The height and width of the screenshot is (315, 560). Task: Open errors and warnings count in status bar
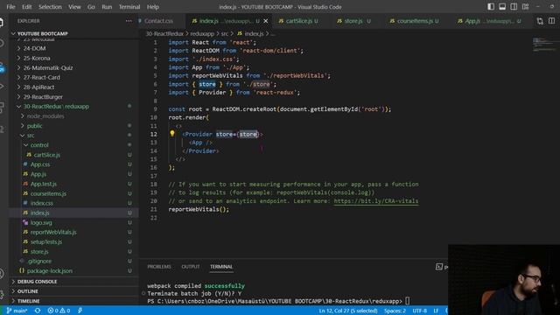(x=59, y=311)
